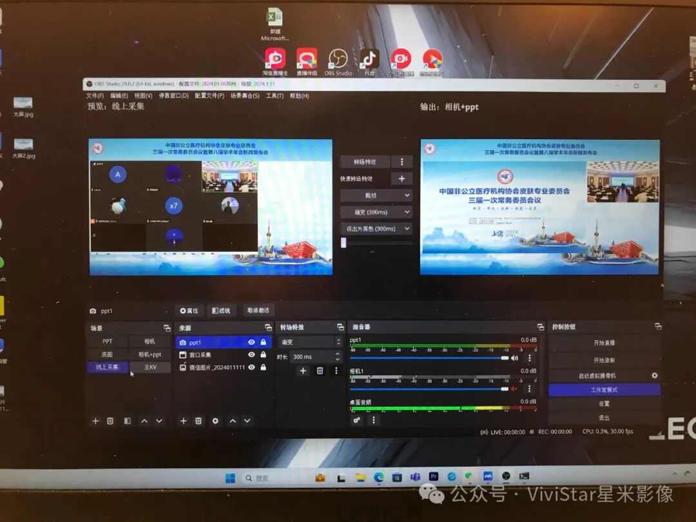Undock the 场景 panel

[x=167, y=328]
